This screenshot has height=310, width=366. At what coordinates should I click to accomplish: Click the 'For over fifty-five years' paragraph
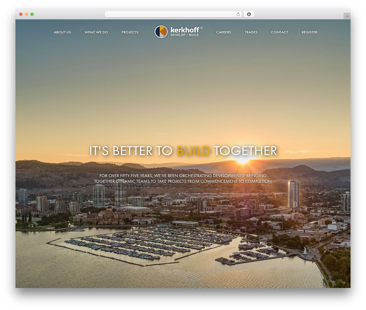tap(183, 178)
